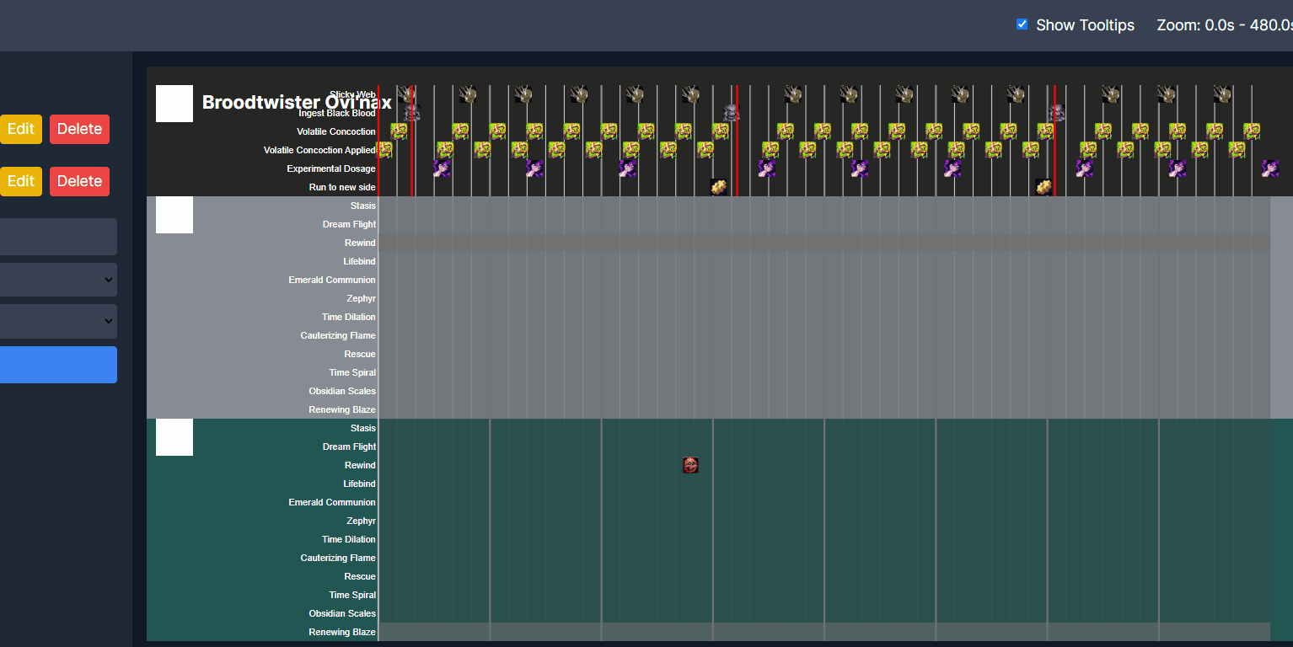Image resolution: width=1293 pixels, height=647 pixels.
Task: Click the Rewind icon in the teal section
Action: pyautogui.click(x=690, y=465)
